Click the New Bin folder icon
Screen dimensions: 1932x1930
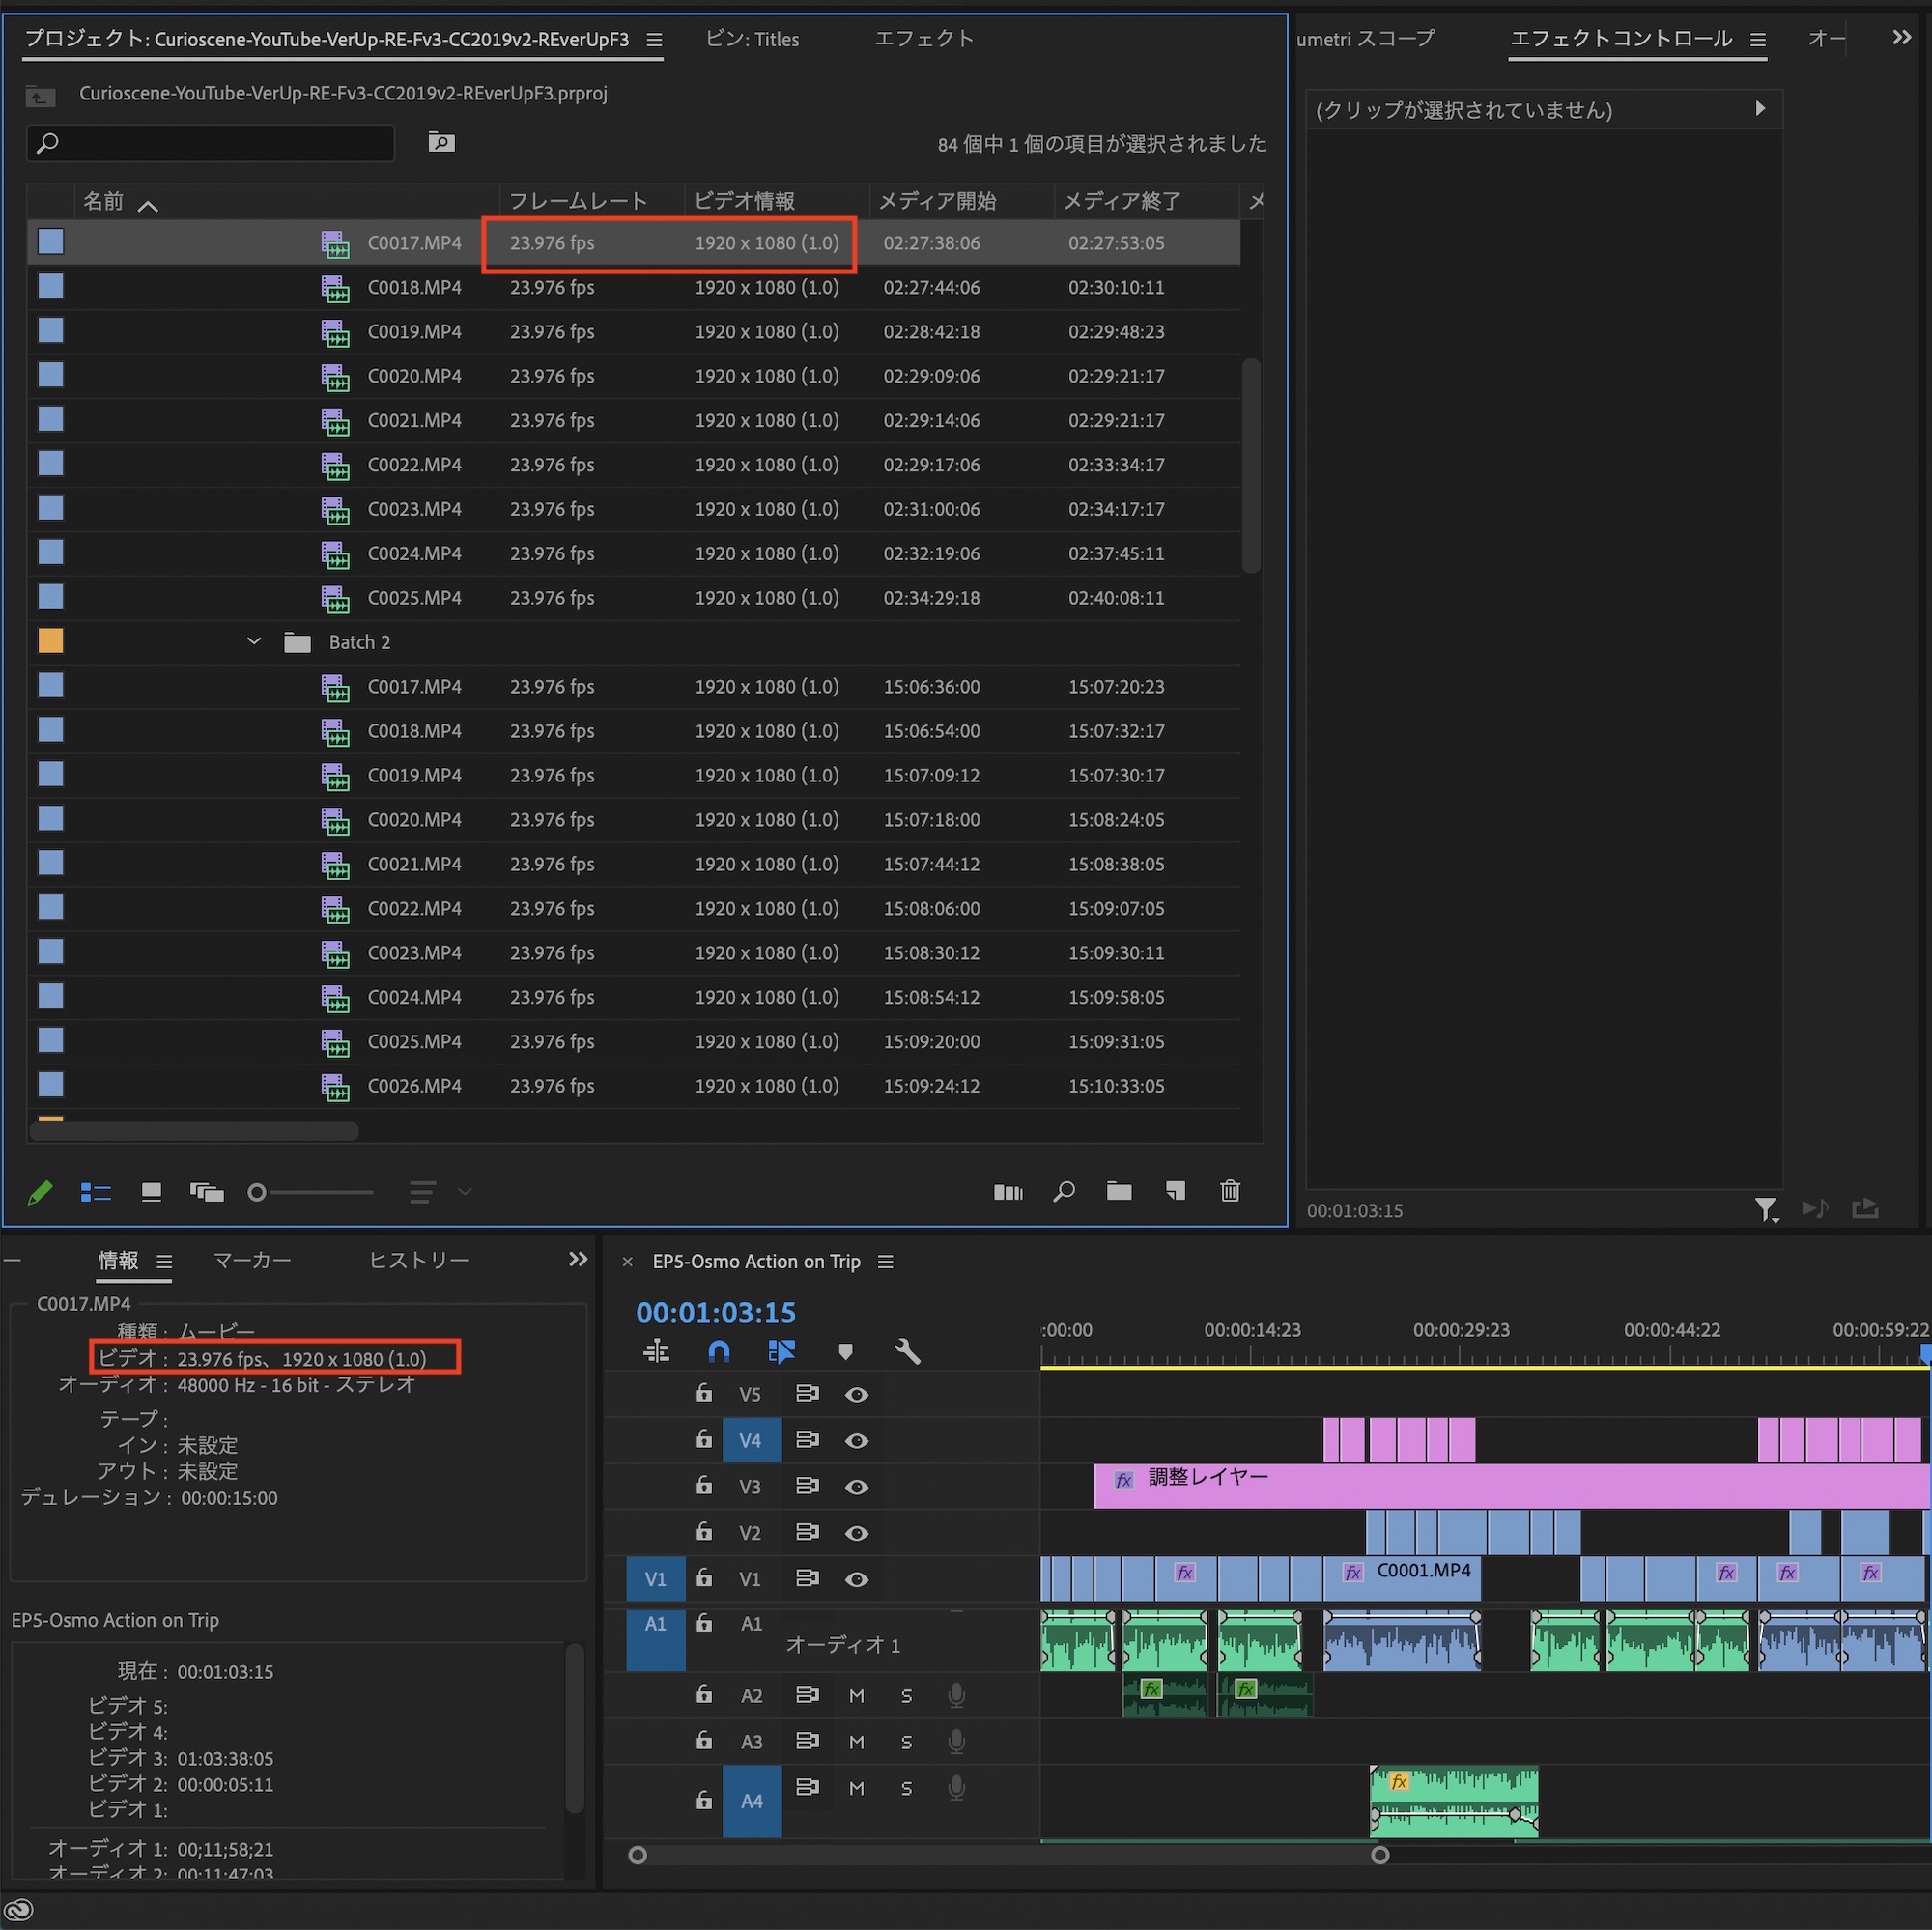1118,1191
